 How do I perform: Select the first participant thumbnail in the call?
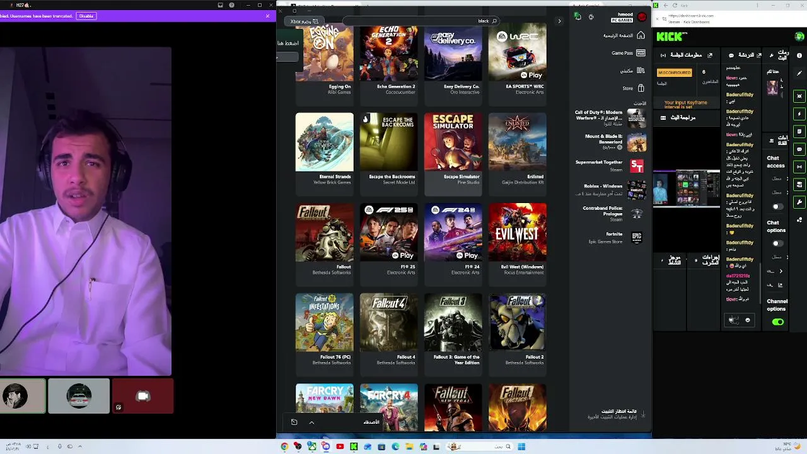click(x=23, y=396)
